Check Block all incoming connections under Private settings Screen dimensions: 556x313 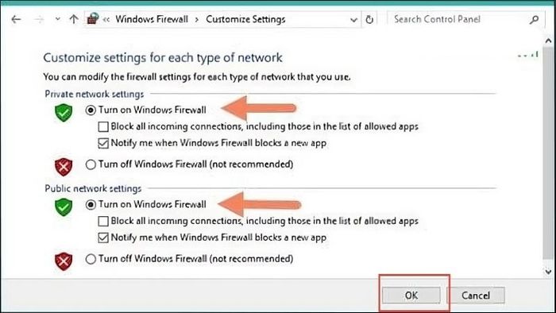[x=103, y=126]
